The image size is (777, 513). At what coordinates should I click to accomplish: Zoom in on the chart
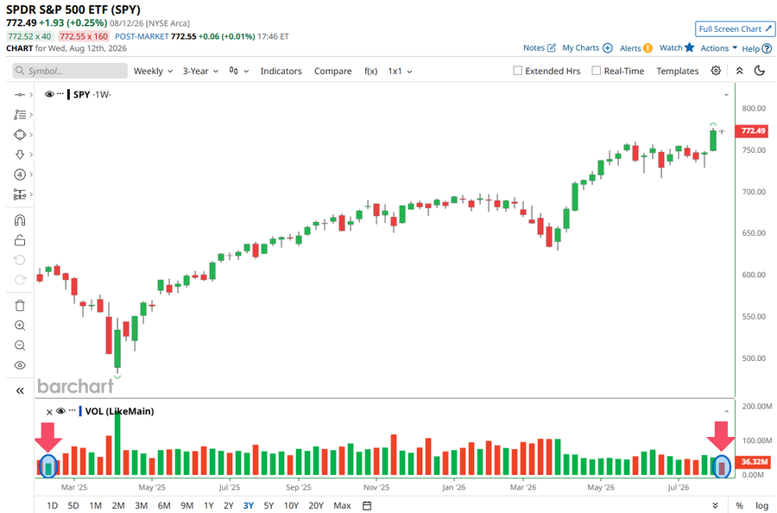20,325
